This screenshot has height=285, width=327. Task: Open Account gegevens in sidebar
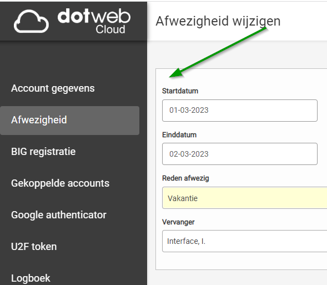pos(53,88)
